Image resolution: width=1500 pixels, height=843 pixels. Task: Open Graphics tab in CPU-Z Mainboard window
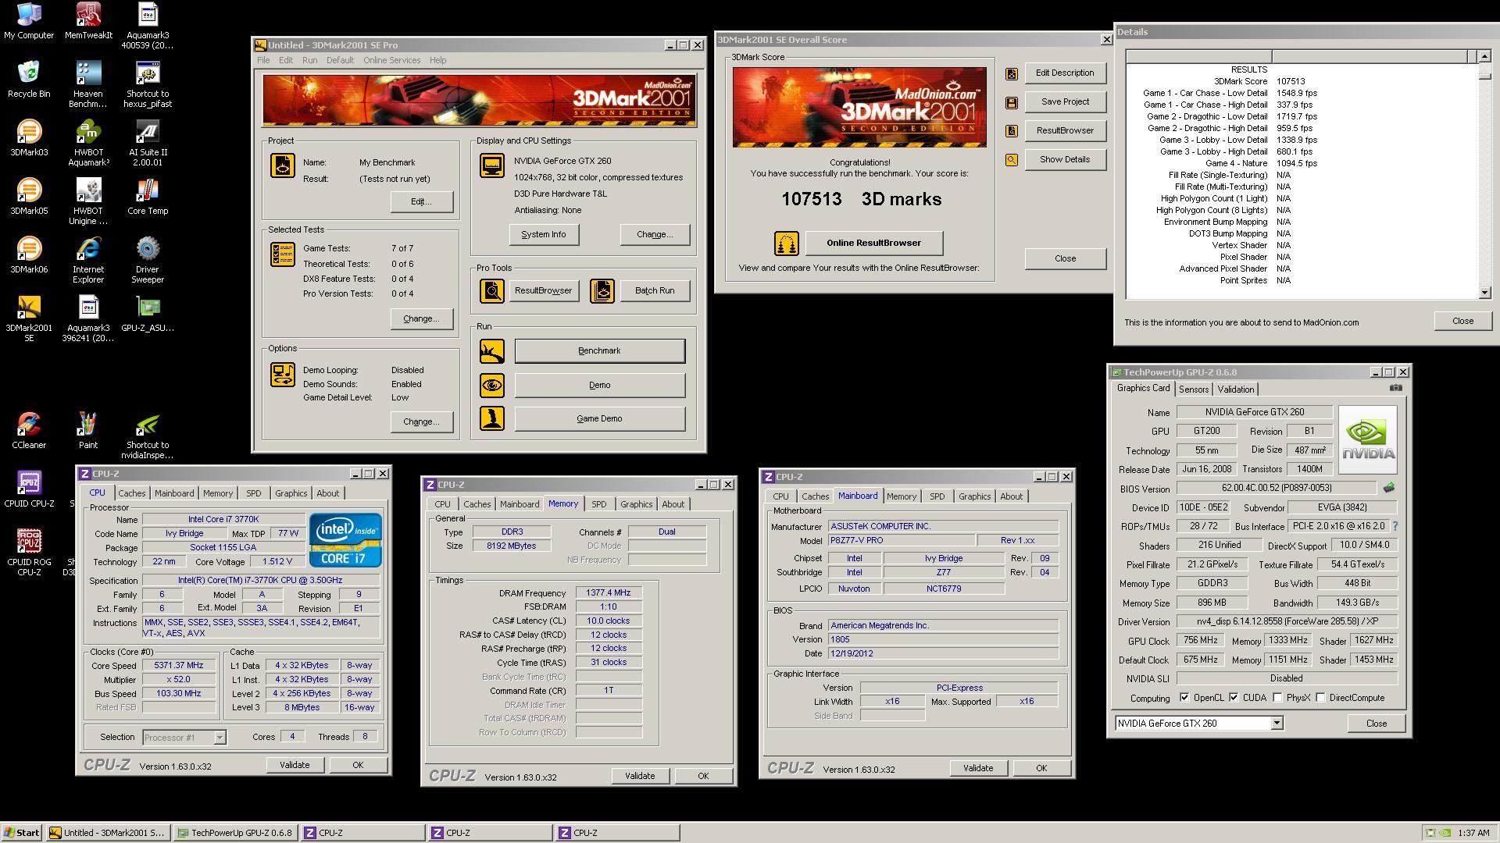[974, 496]
